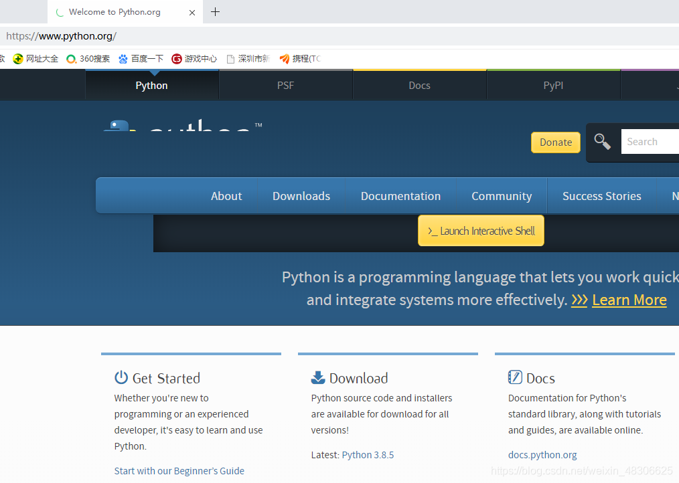The image size is (679, 483).
Task: Follow the Learn More link
Action: (x=629, y=300)
